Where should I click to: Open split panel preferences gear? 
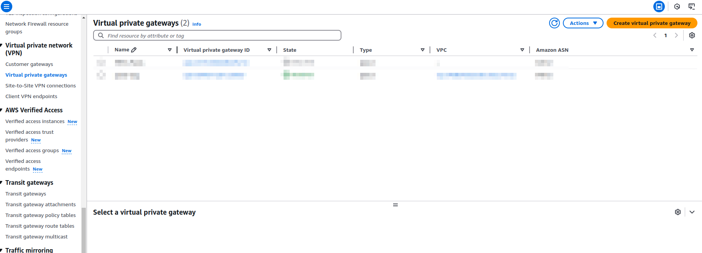678,212
